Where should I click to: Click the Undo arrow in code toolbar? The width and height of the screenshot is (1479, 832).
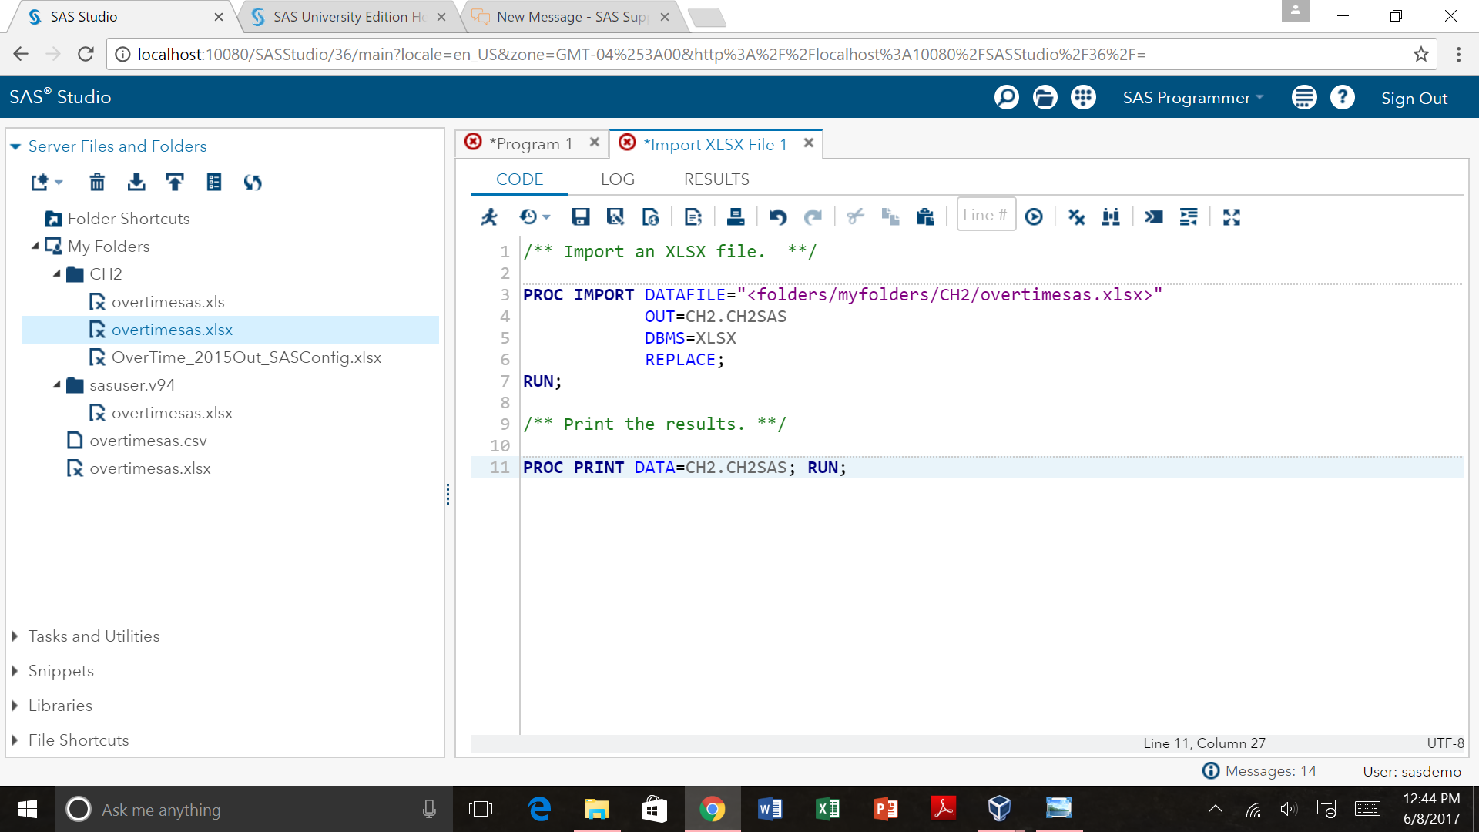pos(777,217)
